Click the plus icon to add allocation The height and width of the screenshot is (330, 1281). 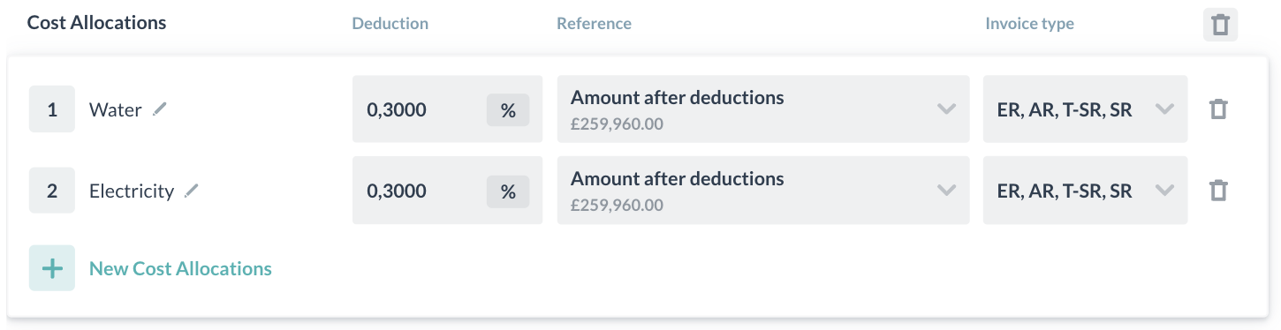[x=52, y=268]
